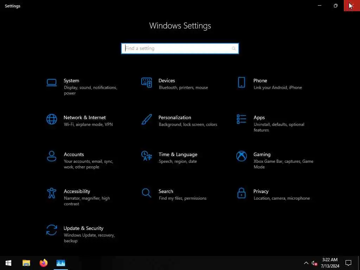Screen dimensions: 360x270
Task: Launch Firefox from the taskbar
Action: click(x=43, y=263)
